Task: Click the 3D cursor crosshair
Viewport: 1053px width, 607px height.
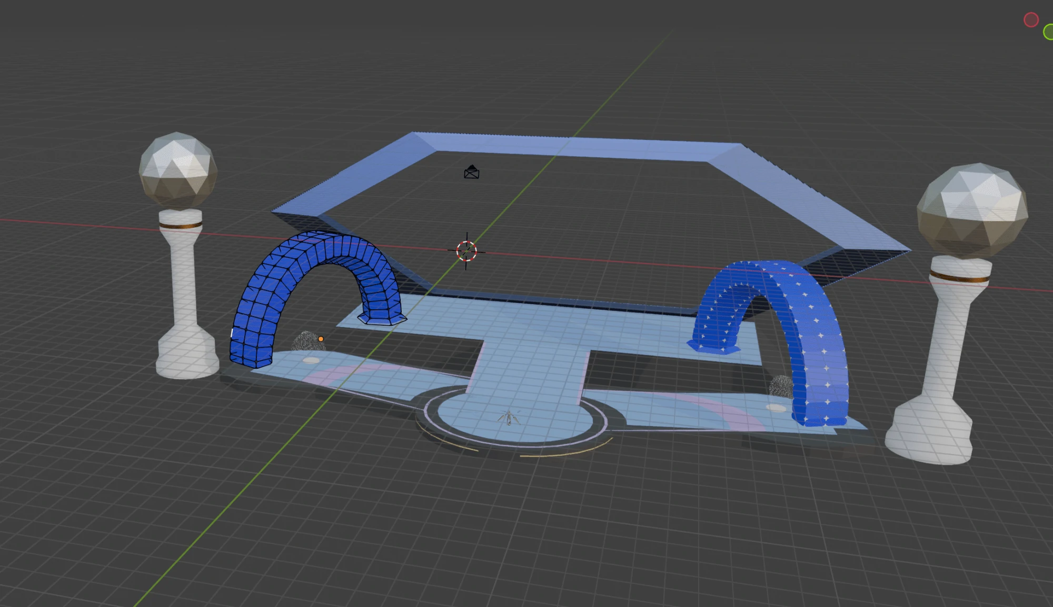Action: 466,251
